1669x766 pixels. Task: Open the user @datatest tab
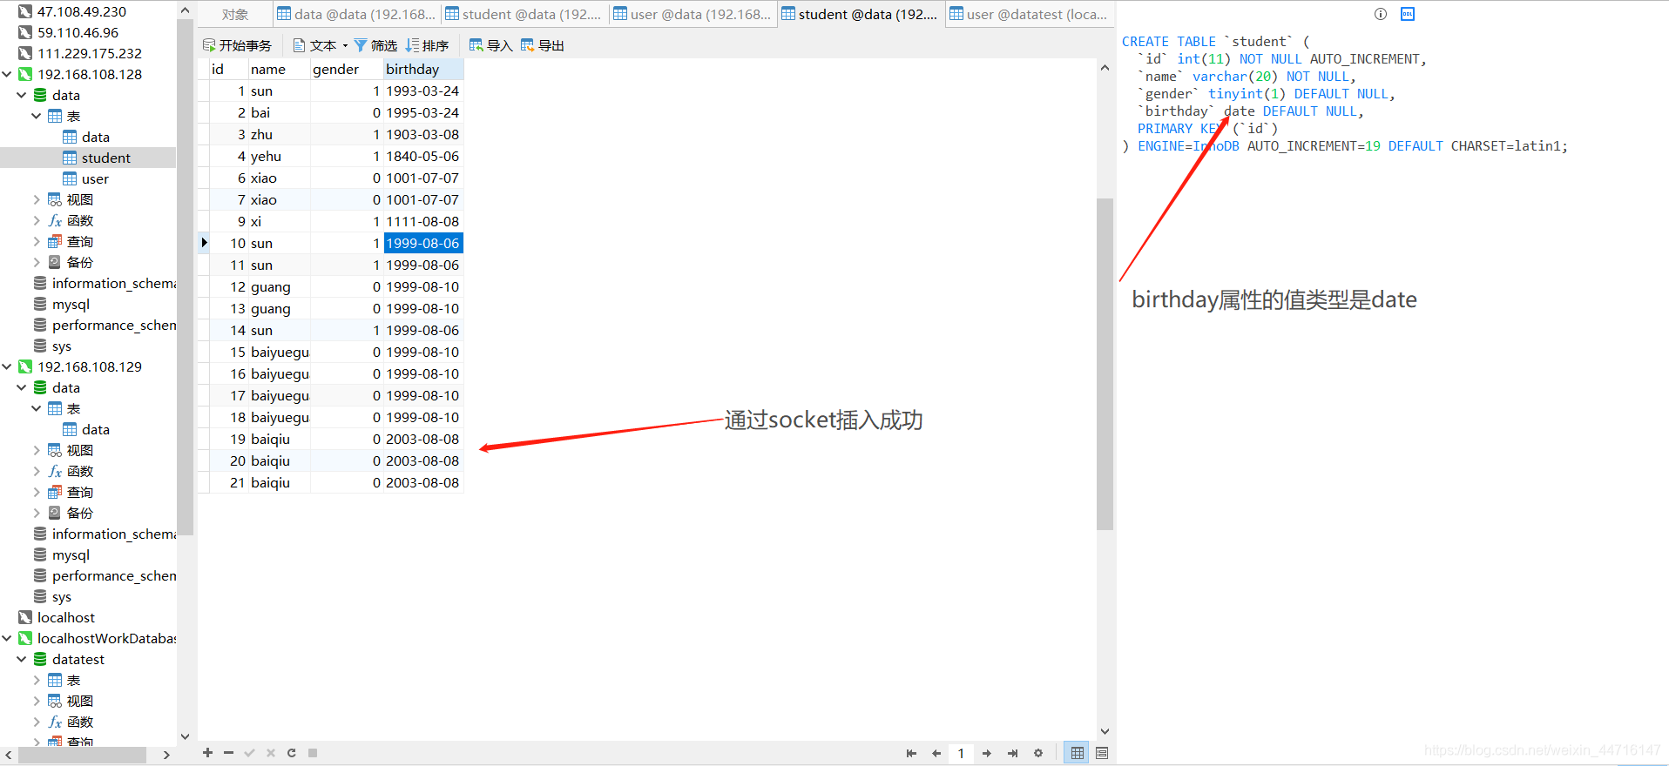point(1028,14)
